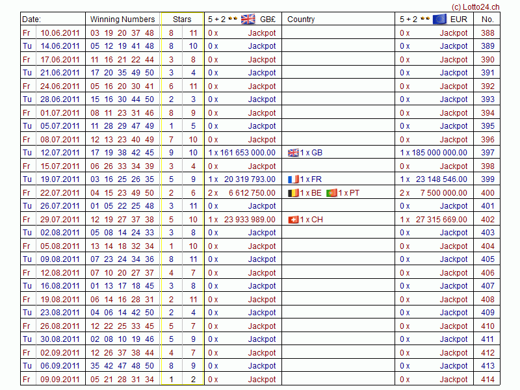Image resolution: width=520 pixels, height=390 pixels.
Task: Click the British flag beside '1 x GB'
Action: click(293, 153)
